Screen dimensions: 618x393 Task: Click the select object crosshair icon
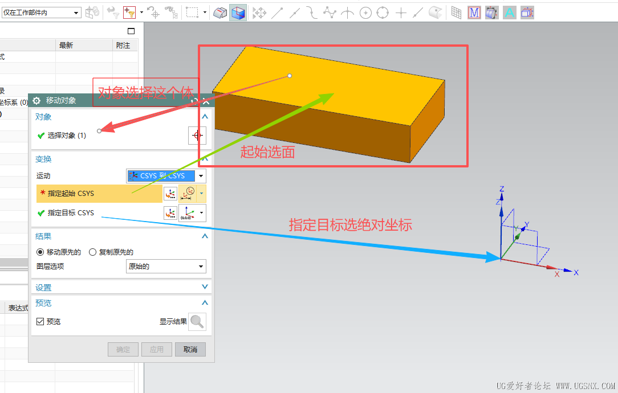tap(197, 136)
